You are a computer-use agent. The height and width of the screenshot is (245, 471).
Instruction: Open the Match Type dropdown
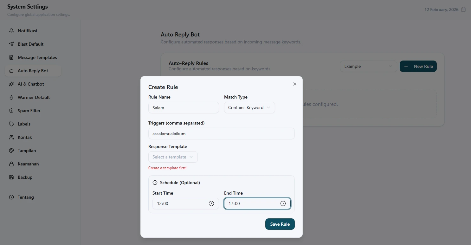[249, 107]
